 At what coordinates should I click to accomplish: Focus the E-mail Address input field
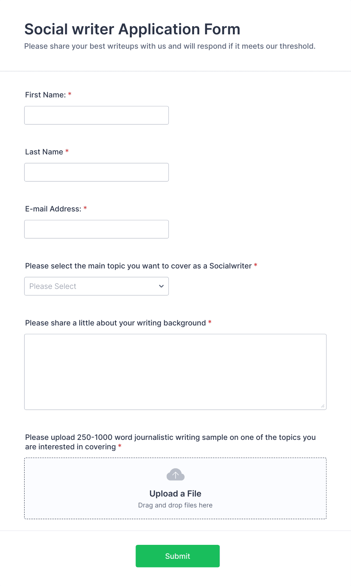click(96, 229)
